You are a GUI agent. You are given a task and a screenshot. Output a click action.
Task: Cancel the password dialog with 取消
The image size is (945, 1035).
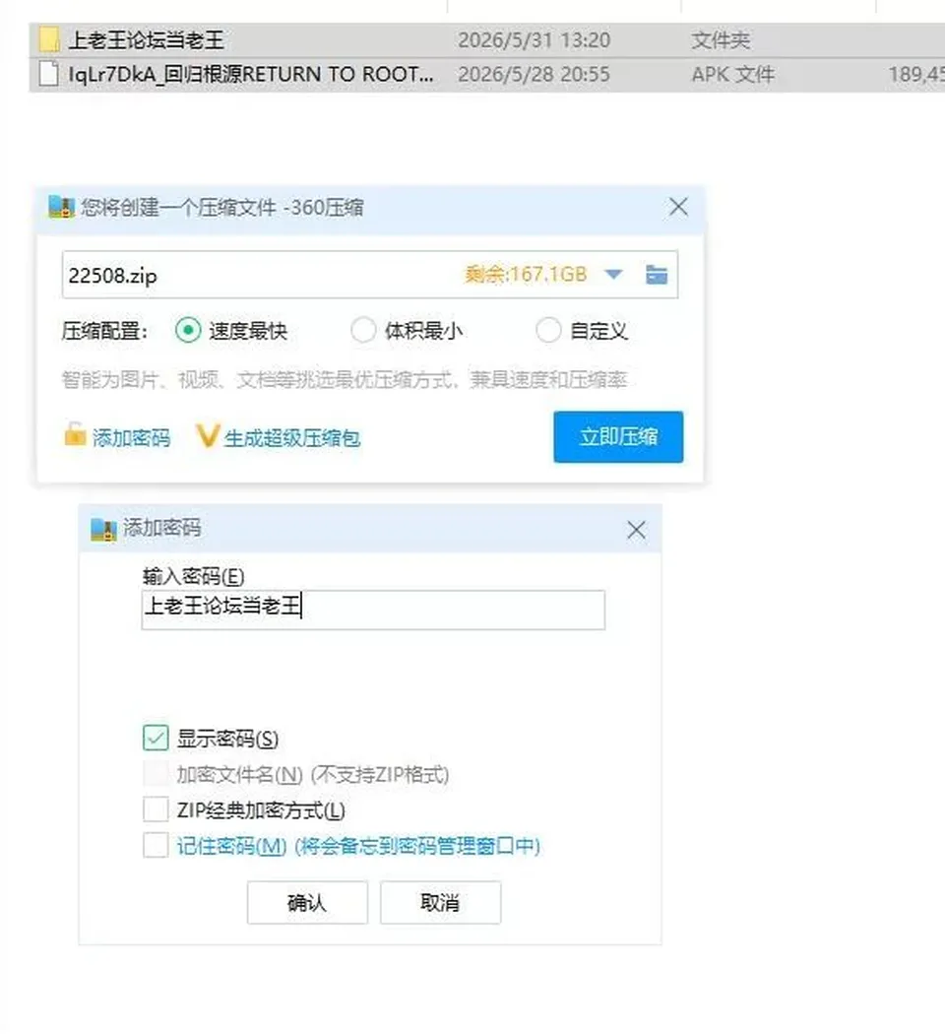pyautogui.click(x=440, y=902)
